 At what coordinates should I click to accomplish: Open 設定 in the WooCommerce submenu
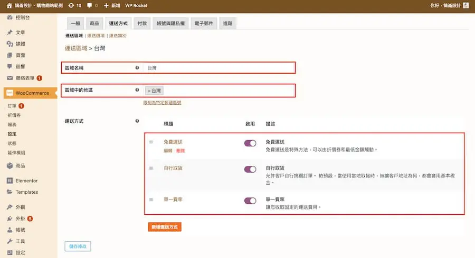(12, 134)
